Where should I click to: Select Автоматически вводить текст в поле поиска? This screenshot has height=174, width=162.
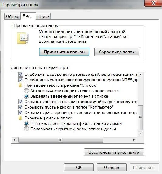pyautogui.click(x=26, y=91)
